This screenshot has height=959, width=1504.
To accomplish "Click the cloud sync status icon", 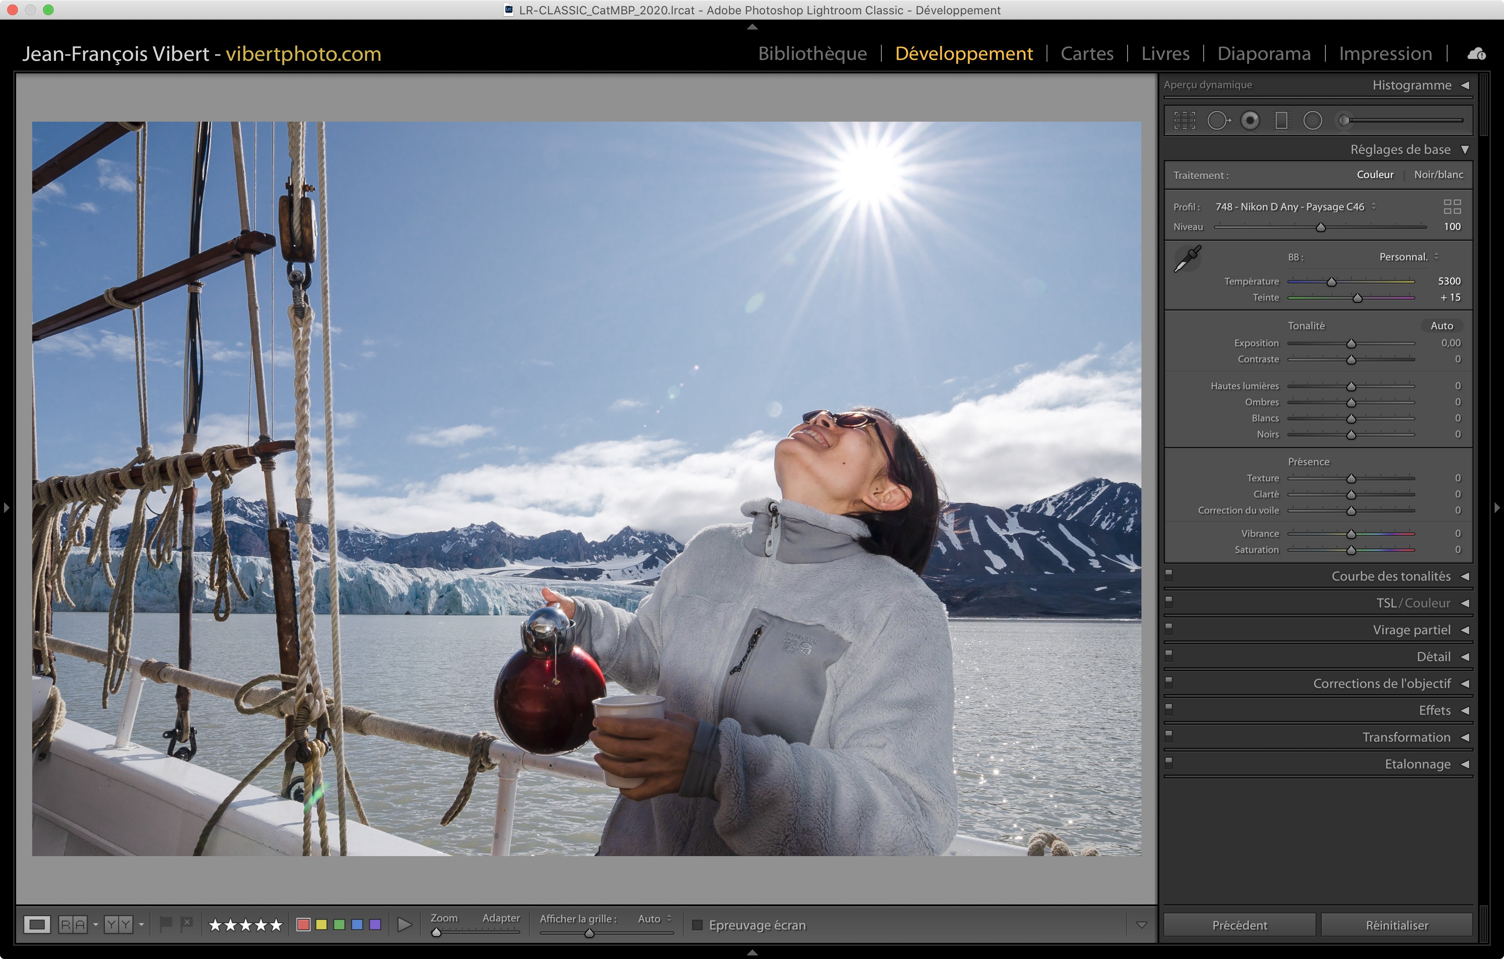I will pyautogui.click(x=1477, y=54).
